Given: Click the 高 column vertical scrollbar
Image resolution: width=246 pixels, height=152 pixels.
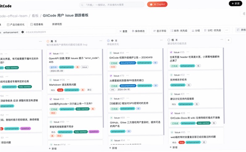Looking at the screenshot, I should tap(103, 88).
